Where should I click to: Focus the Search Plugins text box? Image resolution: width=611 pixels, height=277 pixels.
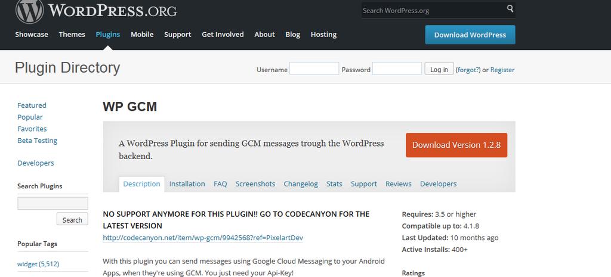click(53, 203)
